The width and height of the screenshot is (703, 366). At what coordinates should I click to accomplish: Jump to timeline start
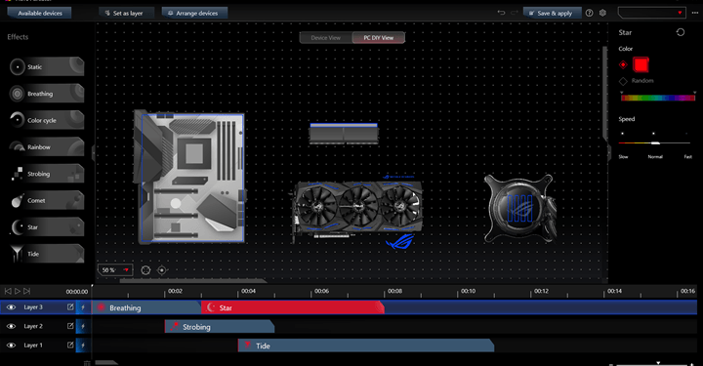[8, 291]
